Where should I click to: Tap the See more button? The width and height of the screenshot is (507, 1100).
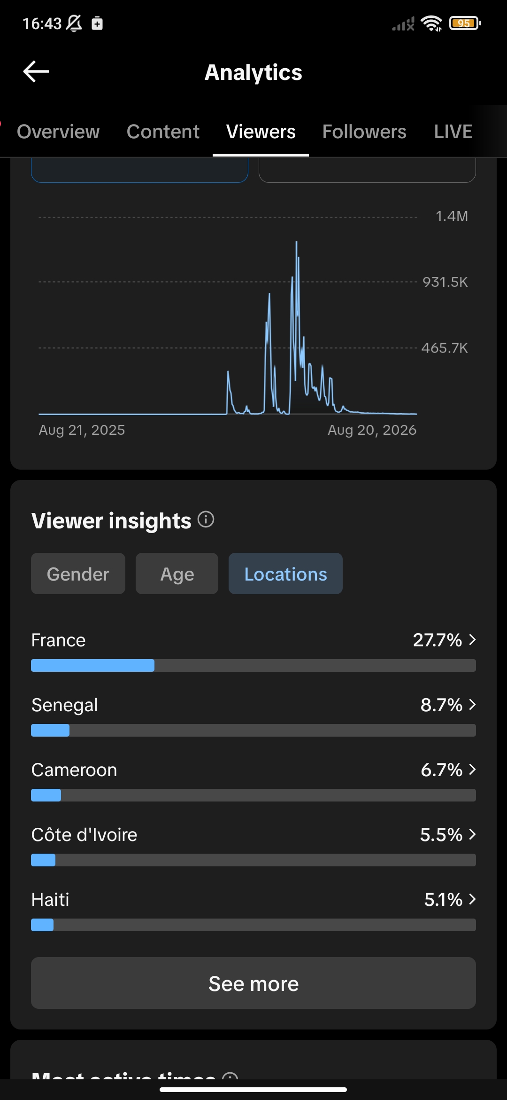(x=253, y=983)
